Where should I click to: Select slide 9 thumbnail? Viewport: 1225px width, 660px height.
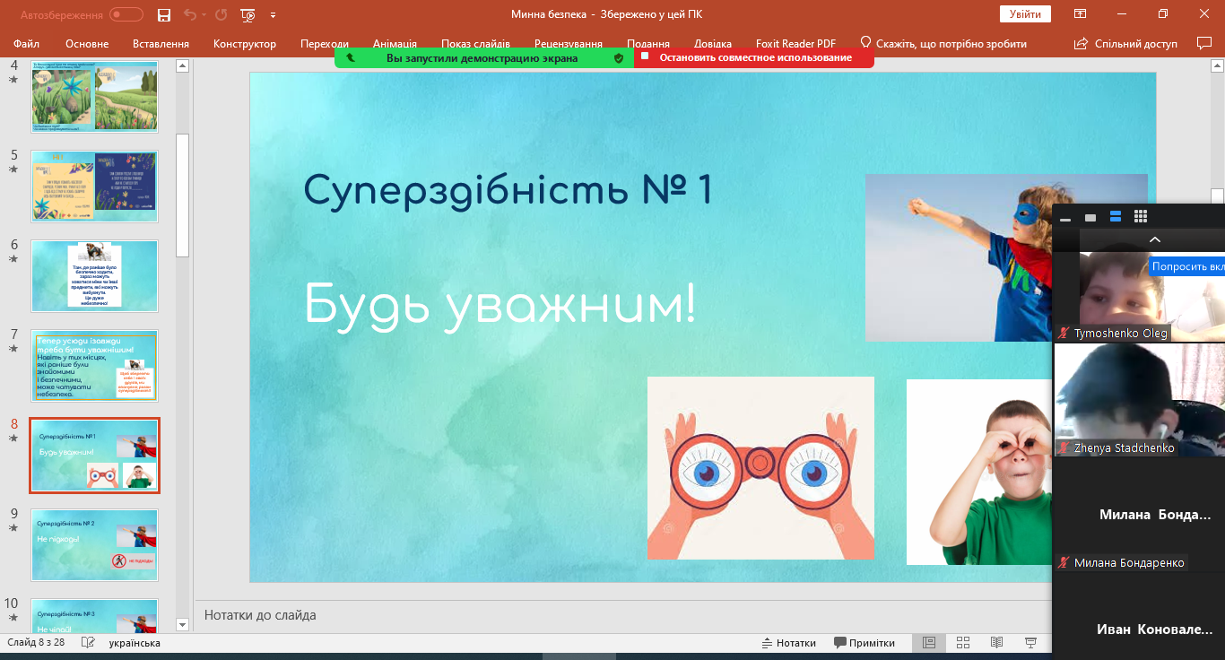click(x=94, y=545)
